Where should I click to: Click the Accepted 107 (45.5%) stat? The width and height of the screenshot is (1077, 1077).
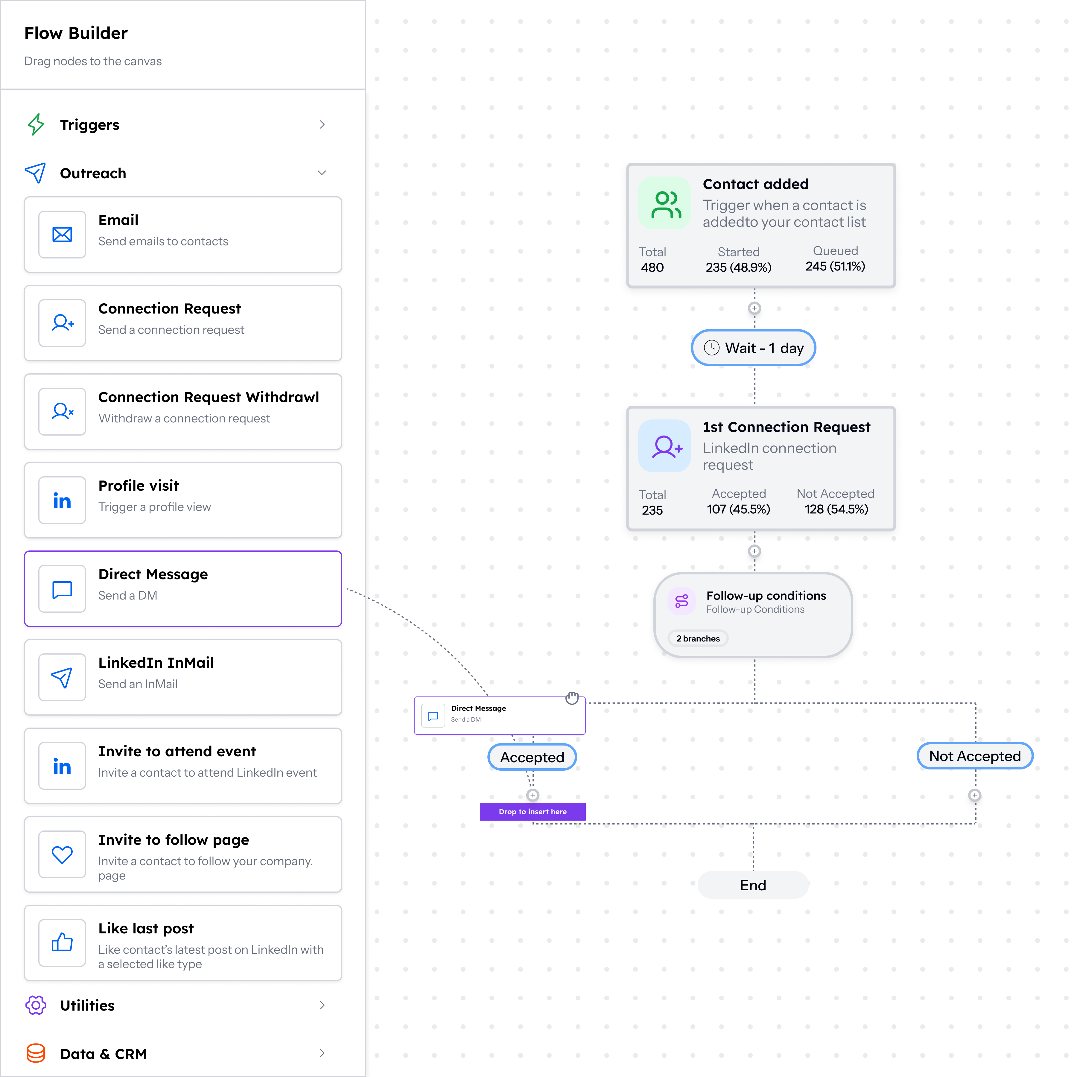[739, 502]
